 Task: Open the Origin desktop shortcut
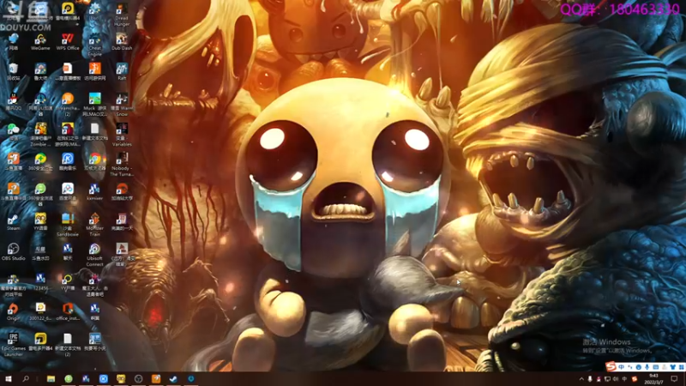(13, 311)
